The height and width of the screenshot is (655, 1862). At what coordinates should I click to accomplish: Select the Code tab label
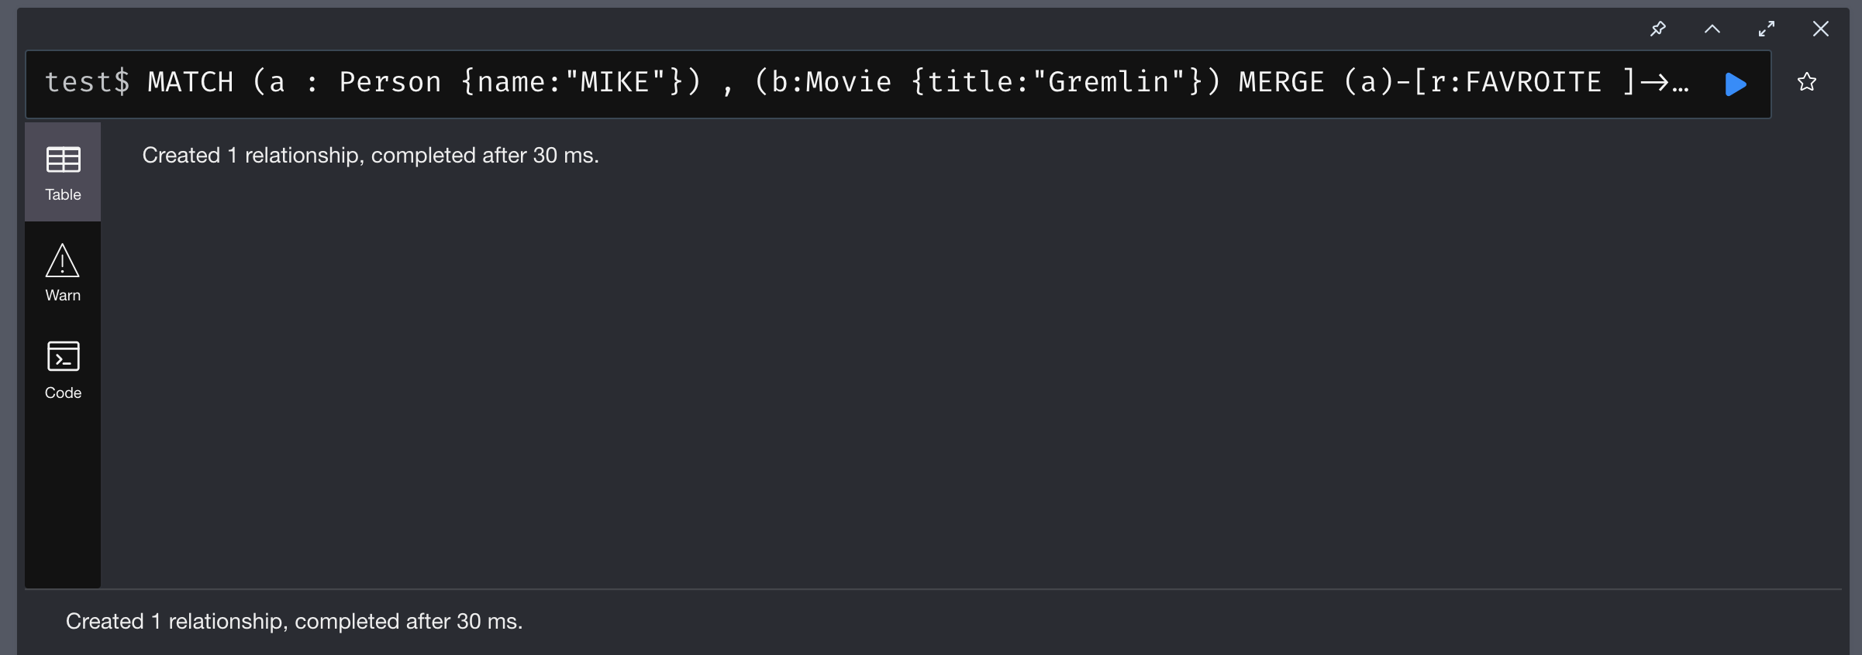tap(63, 393)
